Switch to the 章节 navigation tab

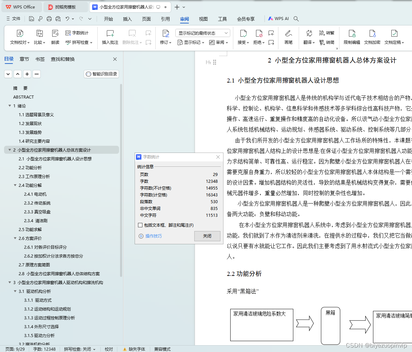coord(24,59)
